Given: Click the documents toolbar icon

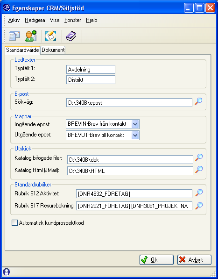Looking at the screenshot, I should point(14,36).
